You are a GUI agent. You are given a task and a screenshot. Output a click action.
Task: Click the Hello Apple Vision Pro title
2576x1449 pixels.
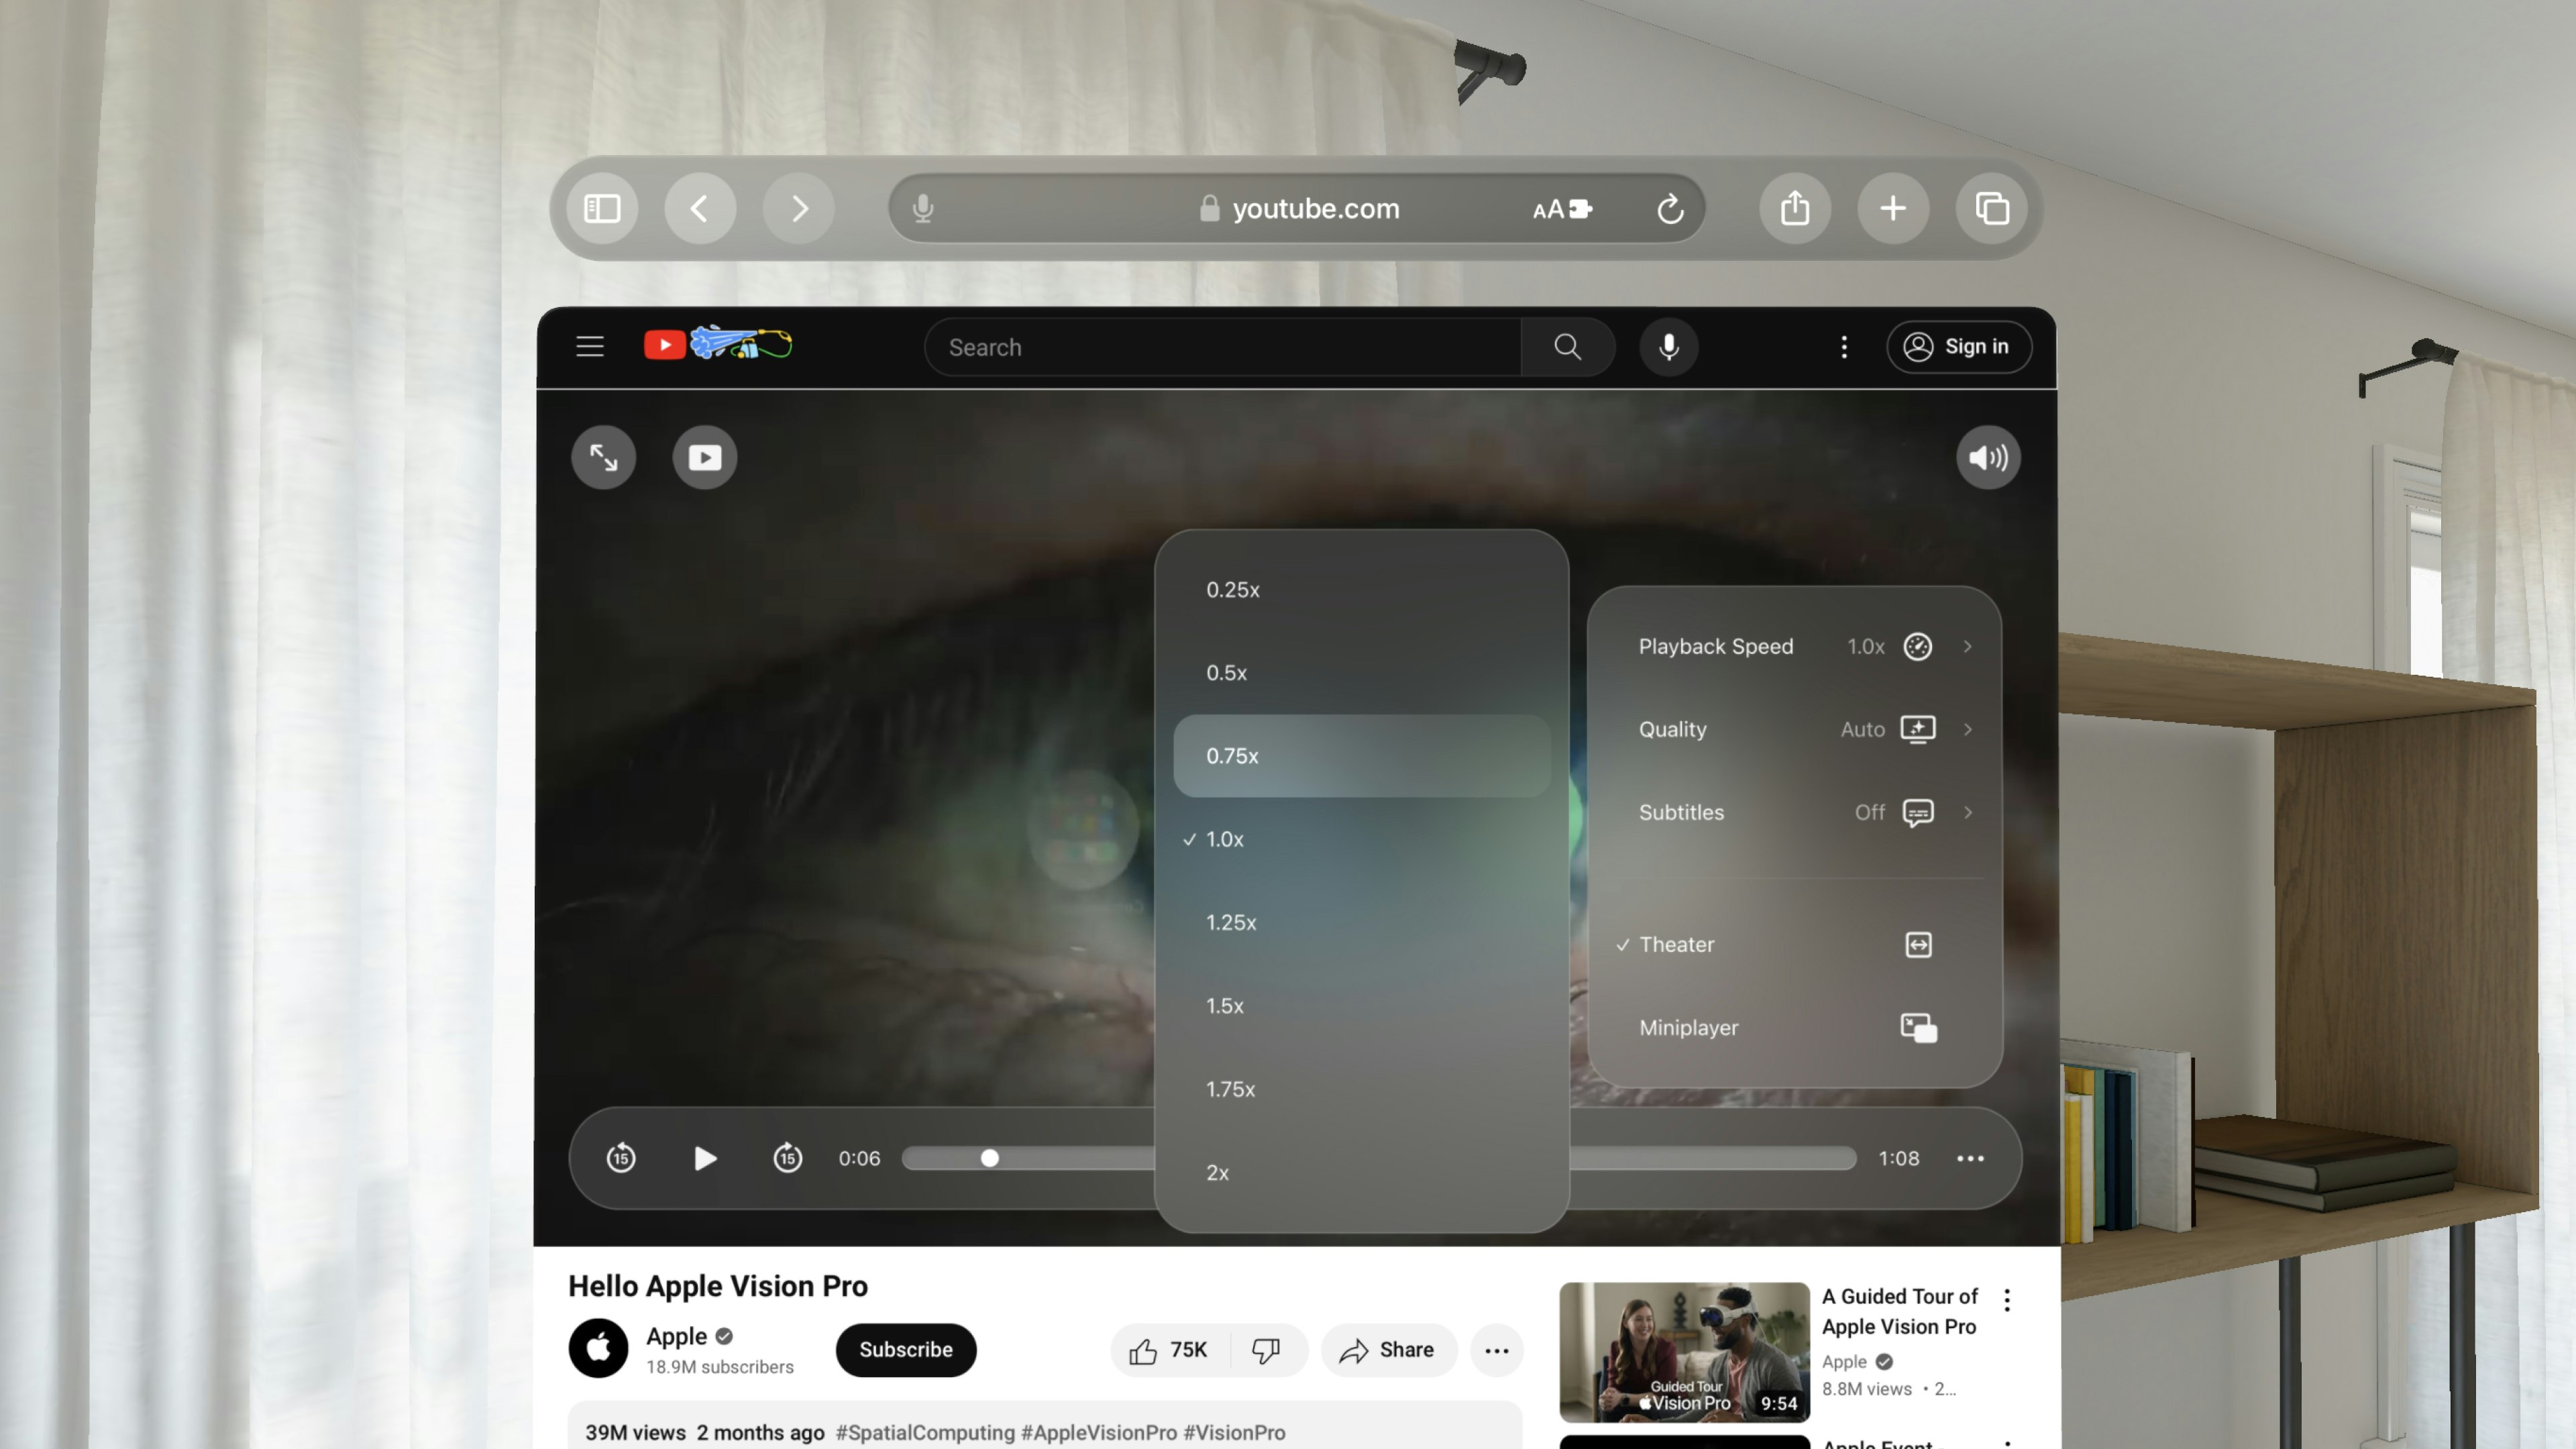718,1286
